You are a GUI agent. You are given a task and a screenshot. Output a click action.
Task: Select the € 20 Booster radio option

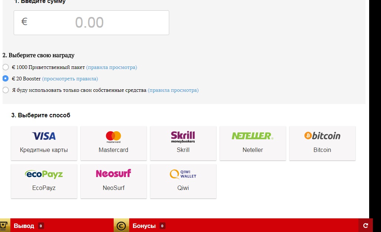point(6,79)
